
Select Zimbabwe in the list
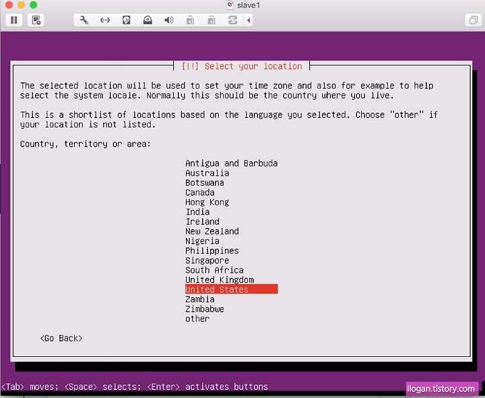[205, 309]
